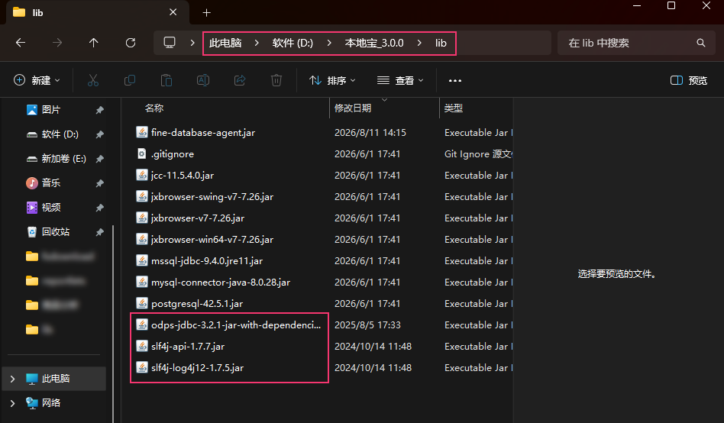Open 音乐 in the sidebar
724x423 pixels.
click(51, 183)
